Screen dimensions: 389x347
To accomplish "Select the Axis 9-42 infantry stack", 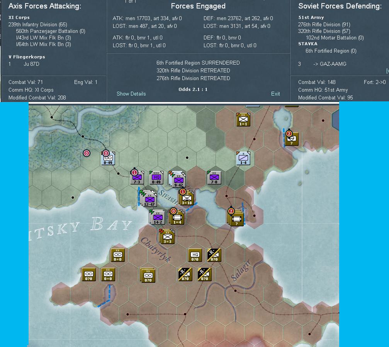I will point(178,179).
